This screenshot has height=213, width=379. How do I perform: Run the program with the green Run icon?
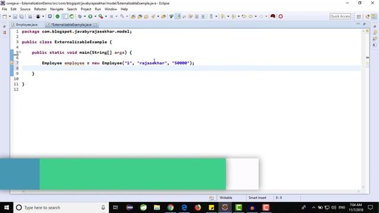click(90, 17)
